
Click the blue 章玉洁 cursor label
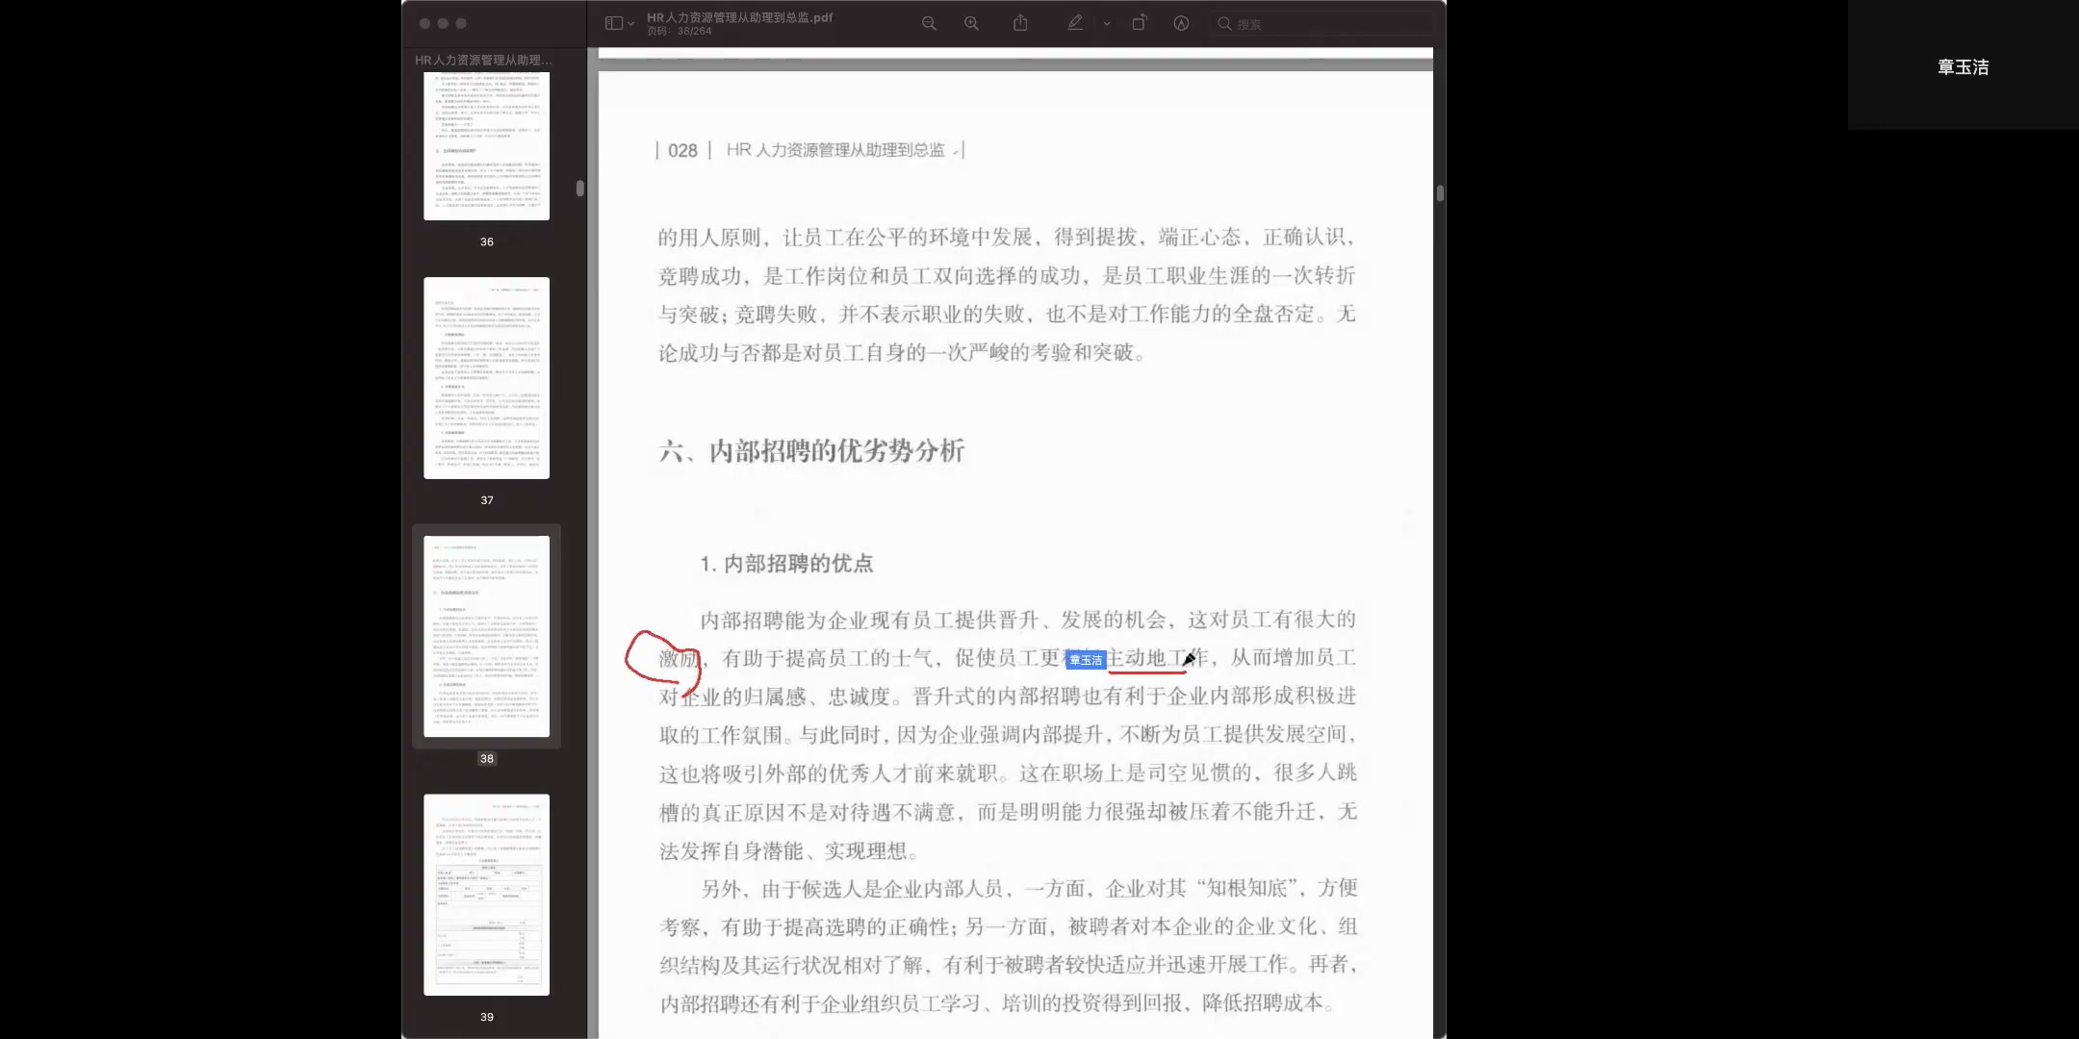(x=1086, y=660)
